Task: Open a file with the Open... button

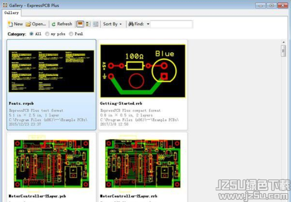Action: tap(36, 24)
